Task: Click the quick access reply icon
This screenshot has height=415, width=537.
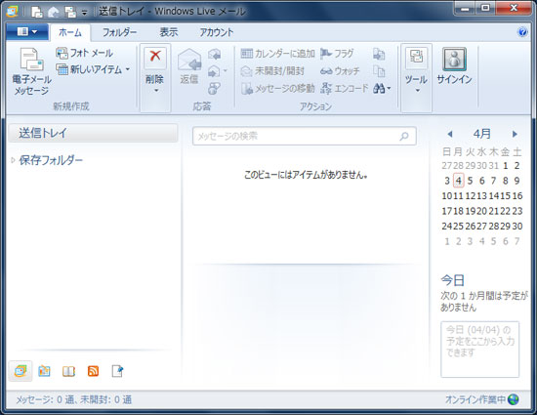Action: coord(53,12)
